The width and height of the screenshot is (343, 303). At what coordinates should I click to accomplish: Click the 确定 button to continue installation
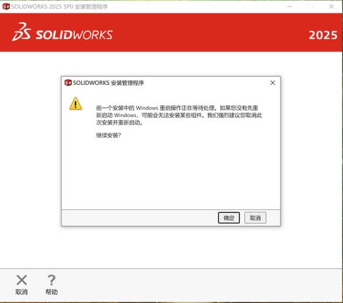click(229, 218)
